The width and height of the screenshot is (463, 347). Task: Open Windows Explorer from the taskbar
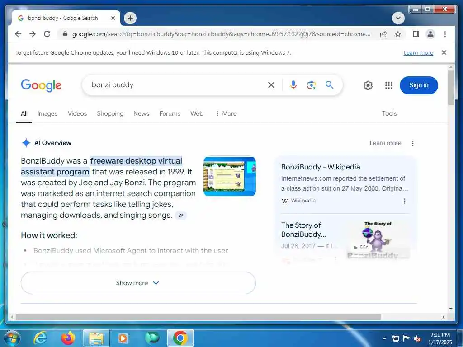96,338
